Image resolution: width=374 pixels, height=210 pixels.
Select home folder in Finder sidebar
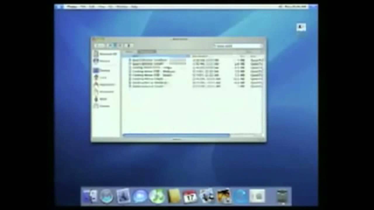(100, 78)
